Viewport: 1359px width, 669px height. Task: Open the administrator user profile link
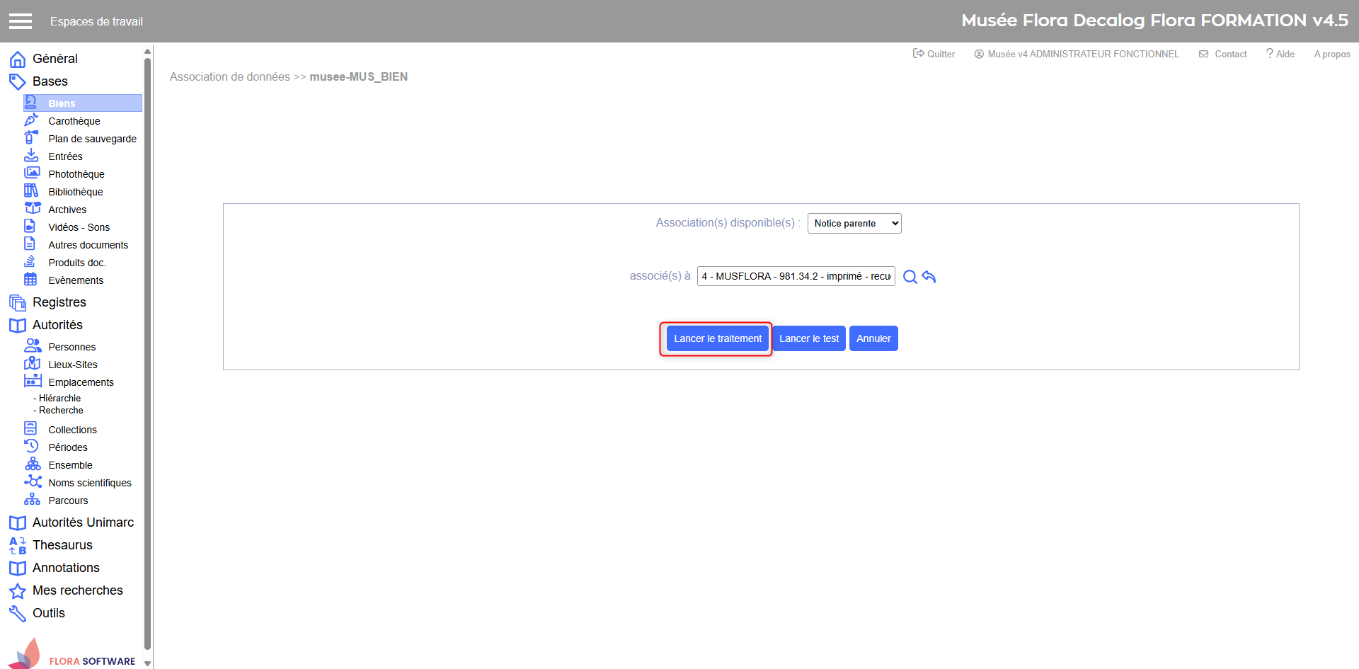pos(1077,54)
